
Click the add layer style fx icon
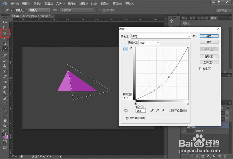coord(197,156)
